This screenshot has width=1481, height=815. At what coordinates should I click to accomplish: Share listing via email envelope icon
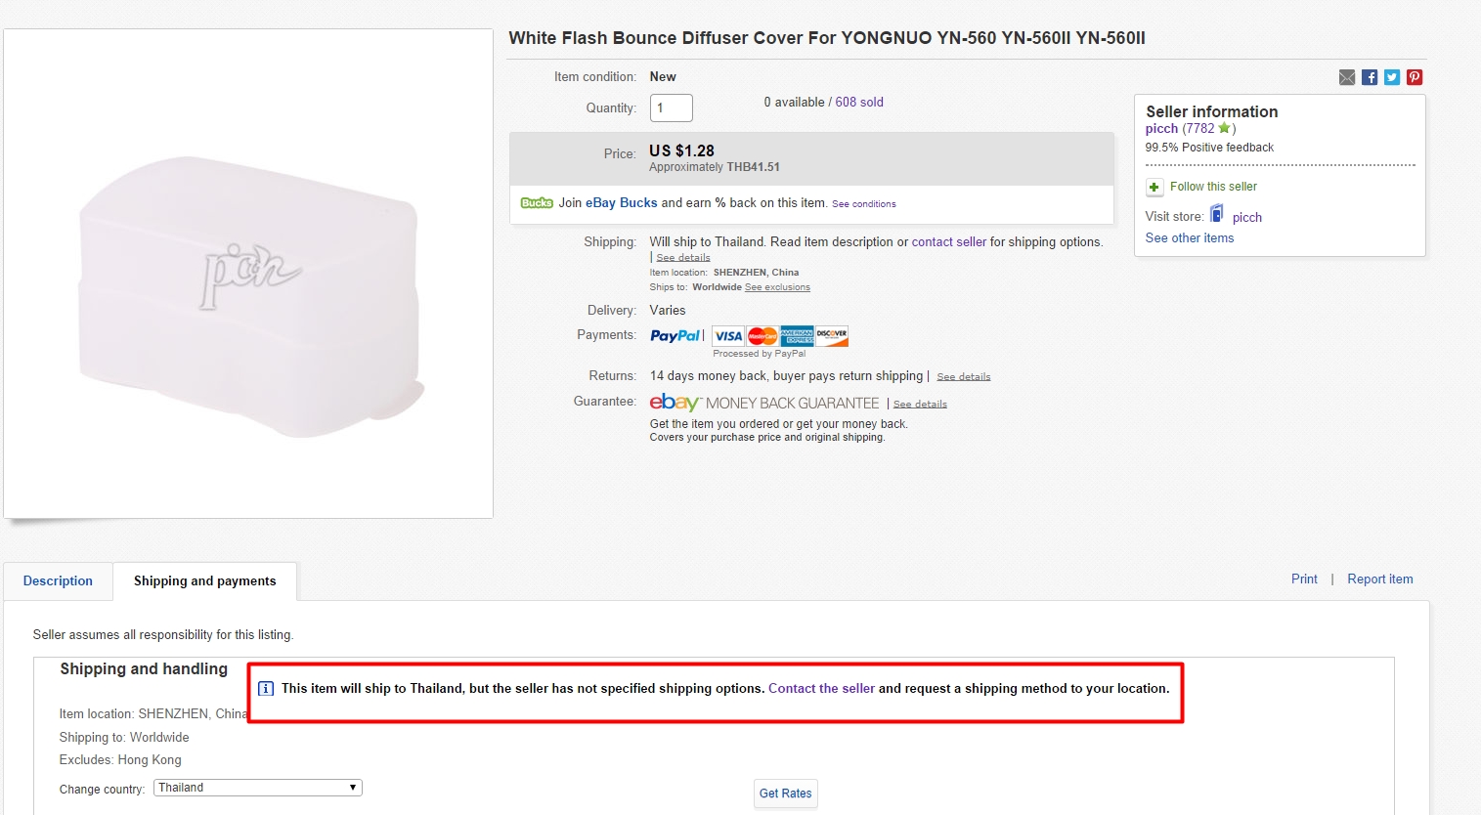1346,77
